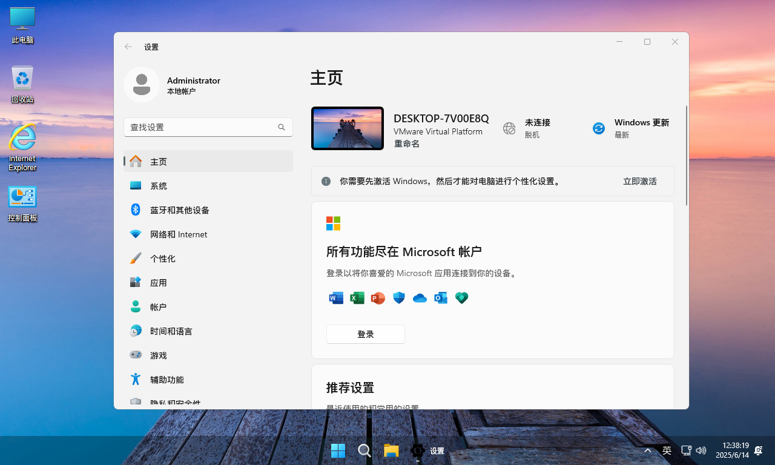Screen dimensions: 775x465
Task: Click the Excel icon in Microsoft account card
Action: click(x=357, y=298)
